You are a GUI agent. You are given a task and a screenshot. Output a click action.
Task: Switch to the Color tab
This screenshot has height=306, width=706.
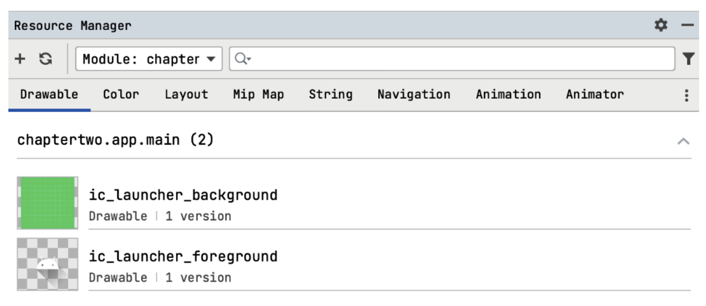coord(121,94)
